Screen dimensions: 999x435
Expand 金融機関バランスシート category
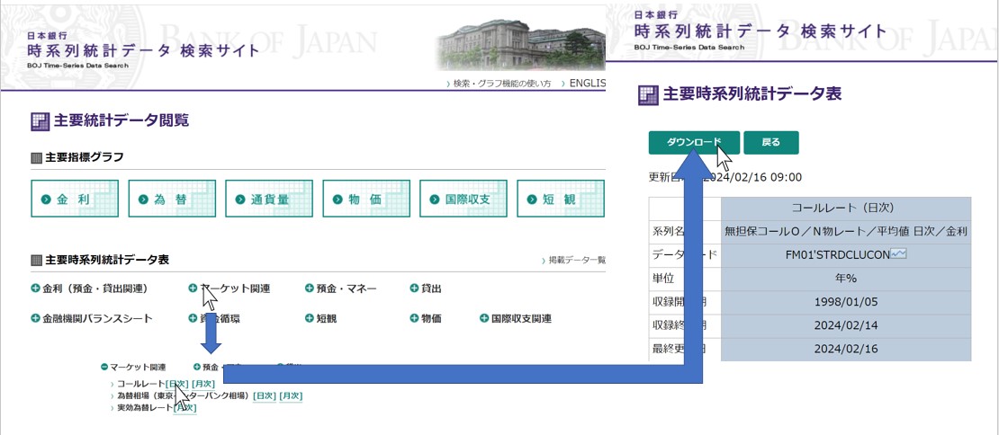point(35,318)
